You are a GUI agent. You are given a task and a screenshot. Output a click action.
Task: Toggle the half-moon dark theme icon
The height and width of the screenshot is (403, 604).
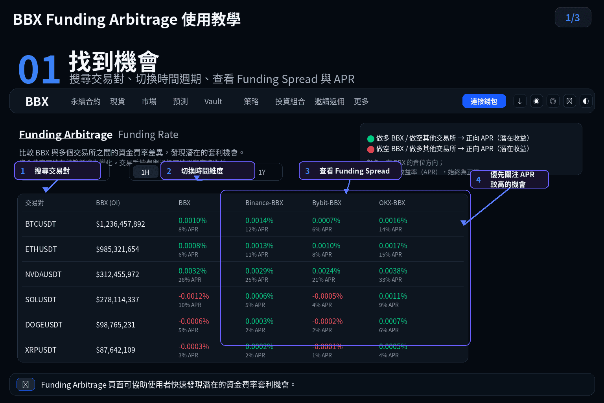pyautogui.click(x=586, y=101)
